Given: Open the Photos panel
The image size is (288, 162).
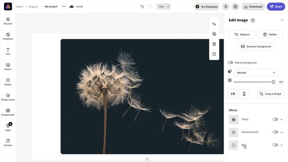Looking at the screenshot, I should pos(8,67).
